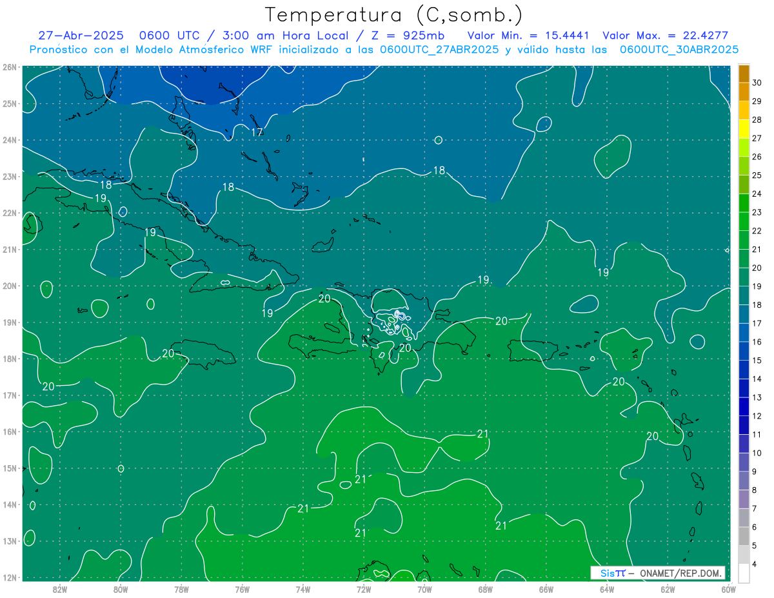Click the Valor Max. = 22.4277 readout
This screenshot has height=598, width=774.
pos(665,35)
